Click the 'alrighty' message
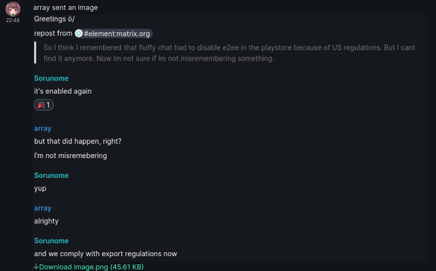The width and height of the screenshot is (436, 271). pyautogui.click(x=46, y=221)
